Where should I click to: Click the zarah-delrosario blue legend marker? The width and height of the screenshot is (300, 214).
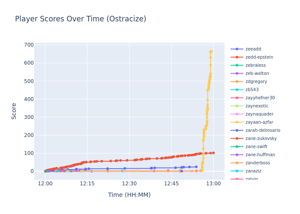237,131
